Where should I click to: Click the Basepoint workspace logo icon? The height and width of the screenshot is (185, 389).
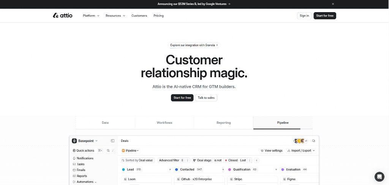(74, 141)
